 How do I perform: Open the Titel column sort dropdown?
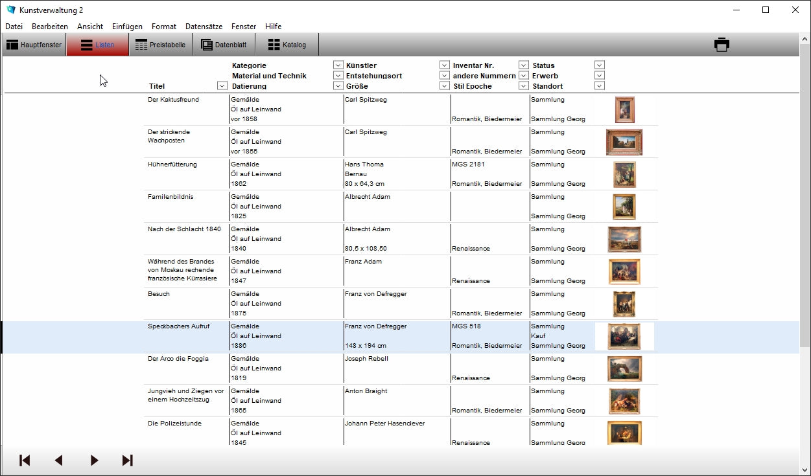click(222, 86)
